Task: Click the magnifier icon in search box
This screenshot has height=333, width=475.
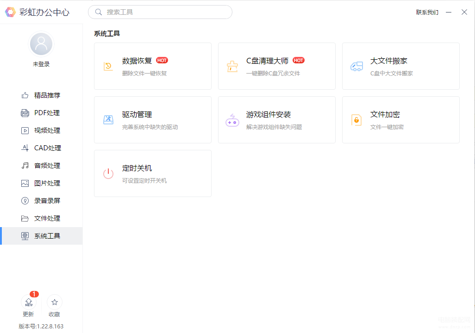Action: 99,12
